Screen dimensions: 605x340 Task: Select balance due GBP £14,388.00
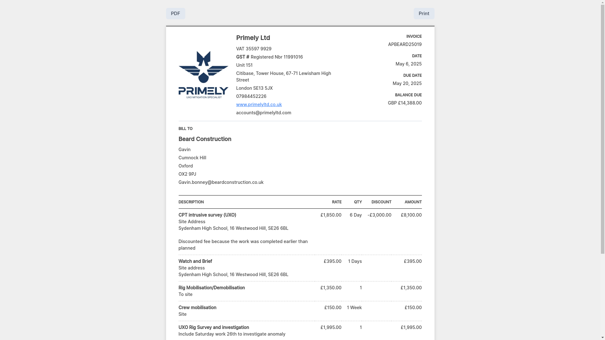(405, 103)
